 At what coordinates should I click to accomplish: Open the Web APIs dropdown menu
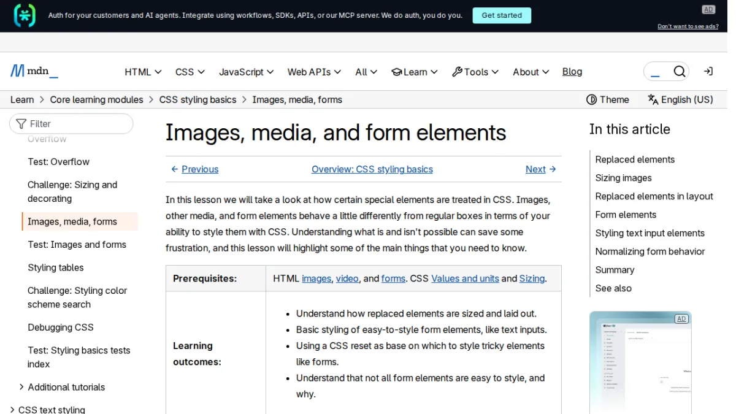(314, 72)
